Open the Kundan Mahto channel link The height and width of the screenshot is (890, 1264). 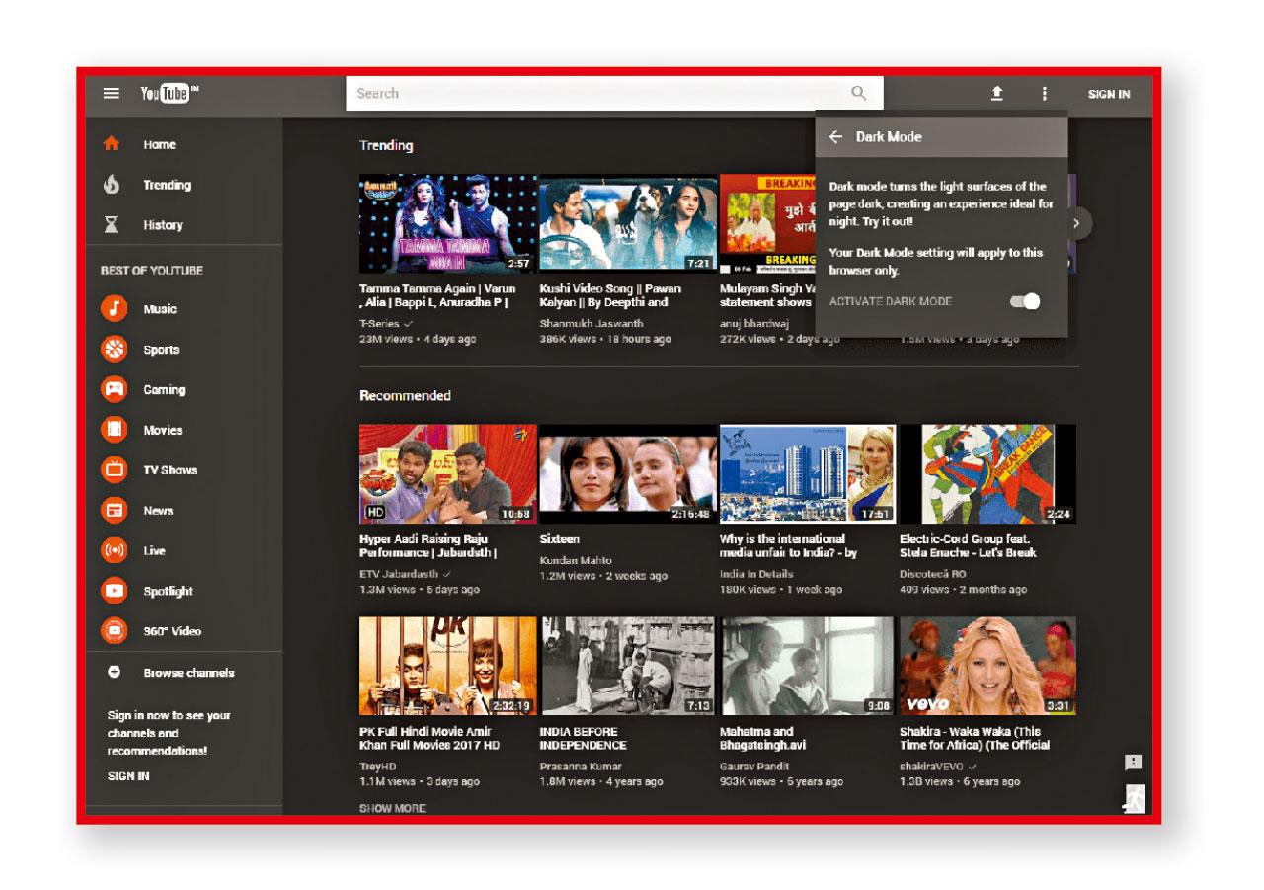pos(576,560)
